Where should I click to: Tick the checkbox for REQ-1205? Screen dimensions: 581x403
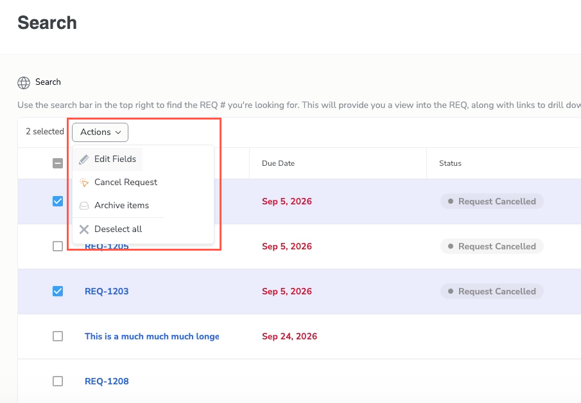click(x=58, y=246)
